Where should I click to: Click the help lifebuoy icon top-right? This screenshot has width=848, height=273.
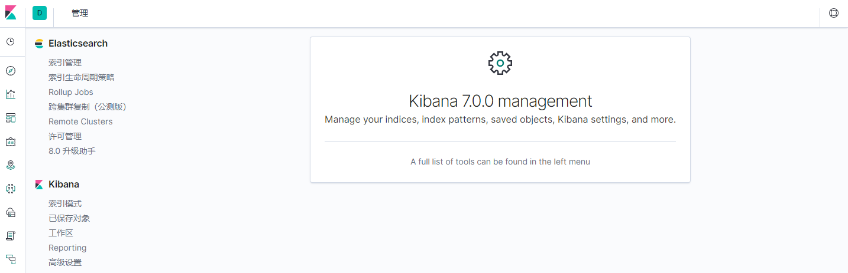[x=834, y=13]
